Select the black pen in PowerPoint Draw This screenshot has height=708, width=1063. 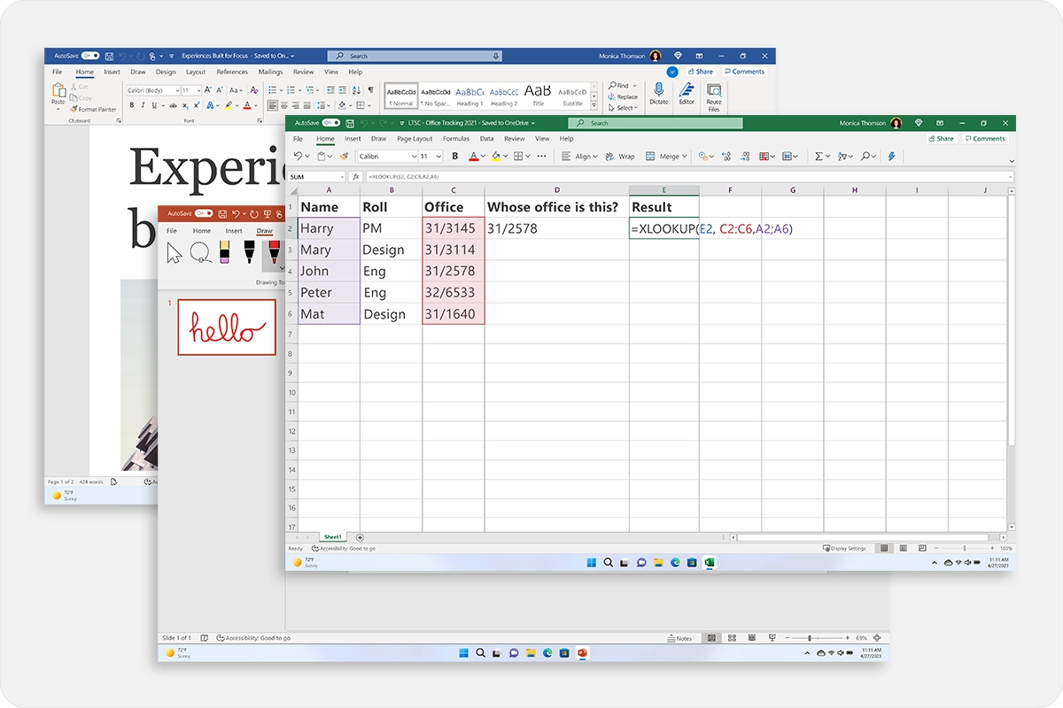point(250,251)
